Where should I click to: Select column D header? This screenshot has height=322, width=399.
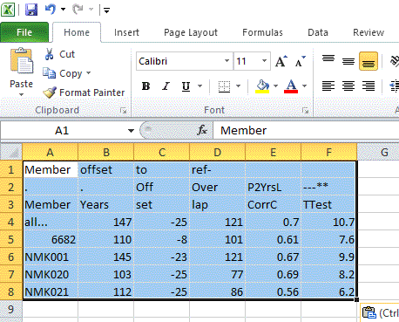(x=217, y=152)
